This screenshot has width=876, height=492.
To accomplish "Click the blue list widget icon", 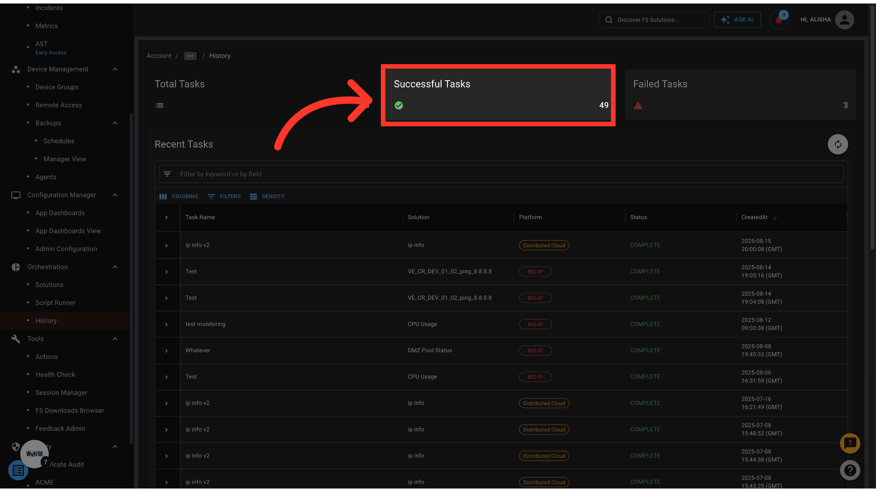I will tap(18, 470).
